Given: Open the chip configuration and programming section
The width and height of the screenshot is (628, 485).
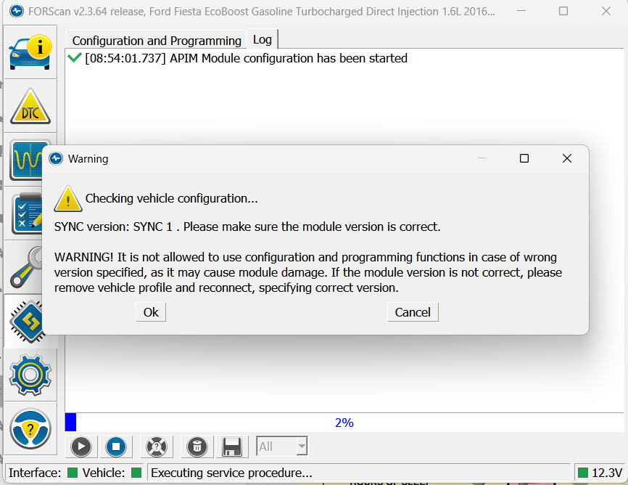Looking at the screenshot, I should click(26, 322).
